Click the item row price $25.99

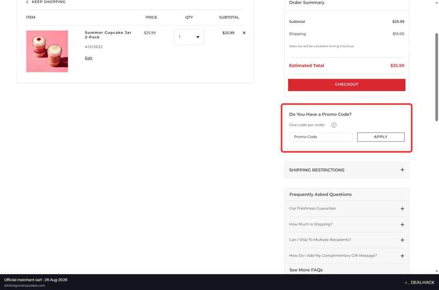coord(150,33)
